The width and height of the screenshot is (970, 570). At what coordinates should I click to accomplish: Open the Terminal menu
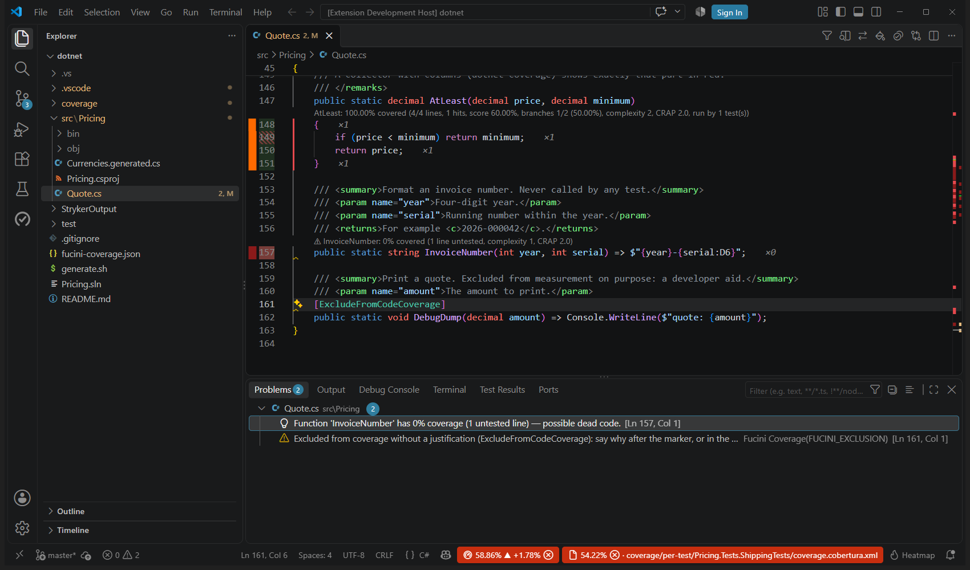(225, 12)
